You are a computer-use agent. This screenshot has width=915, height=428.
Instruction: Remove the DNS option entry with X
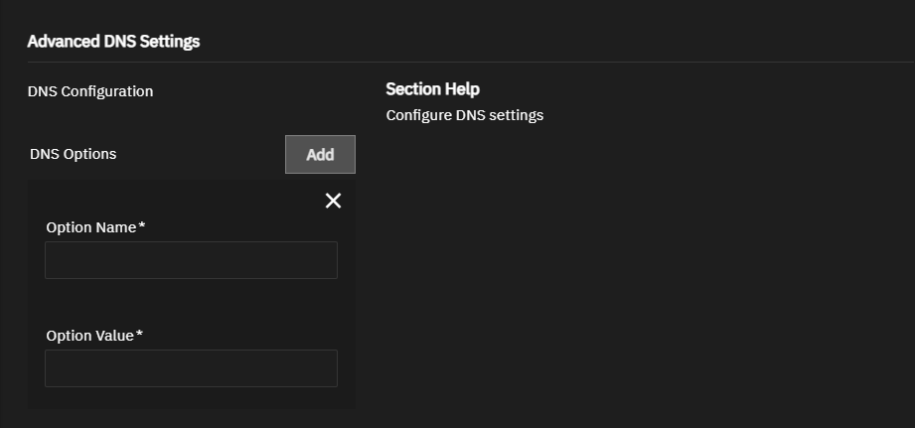pos(333,201)
